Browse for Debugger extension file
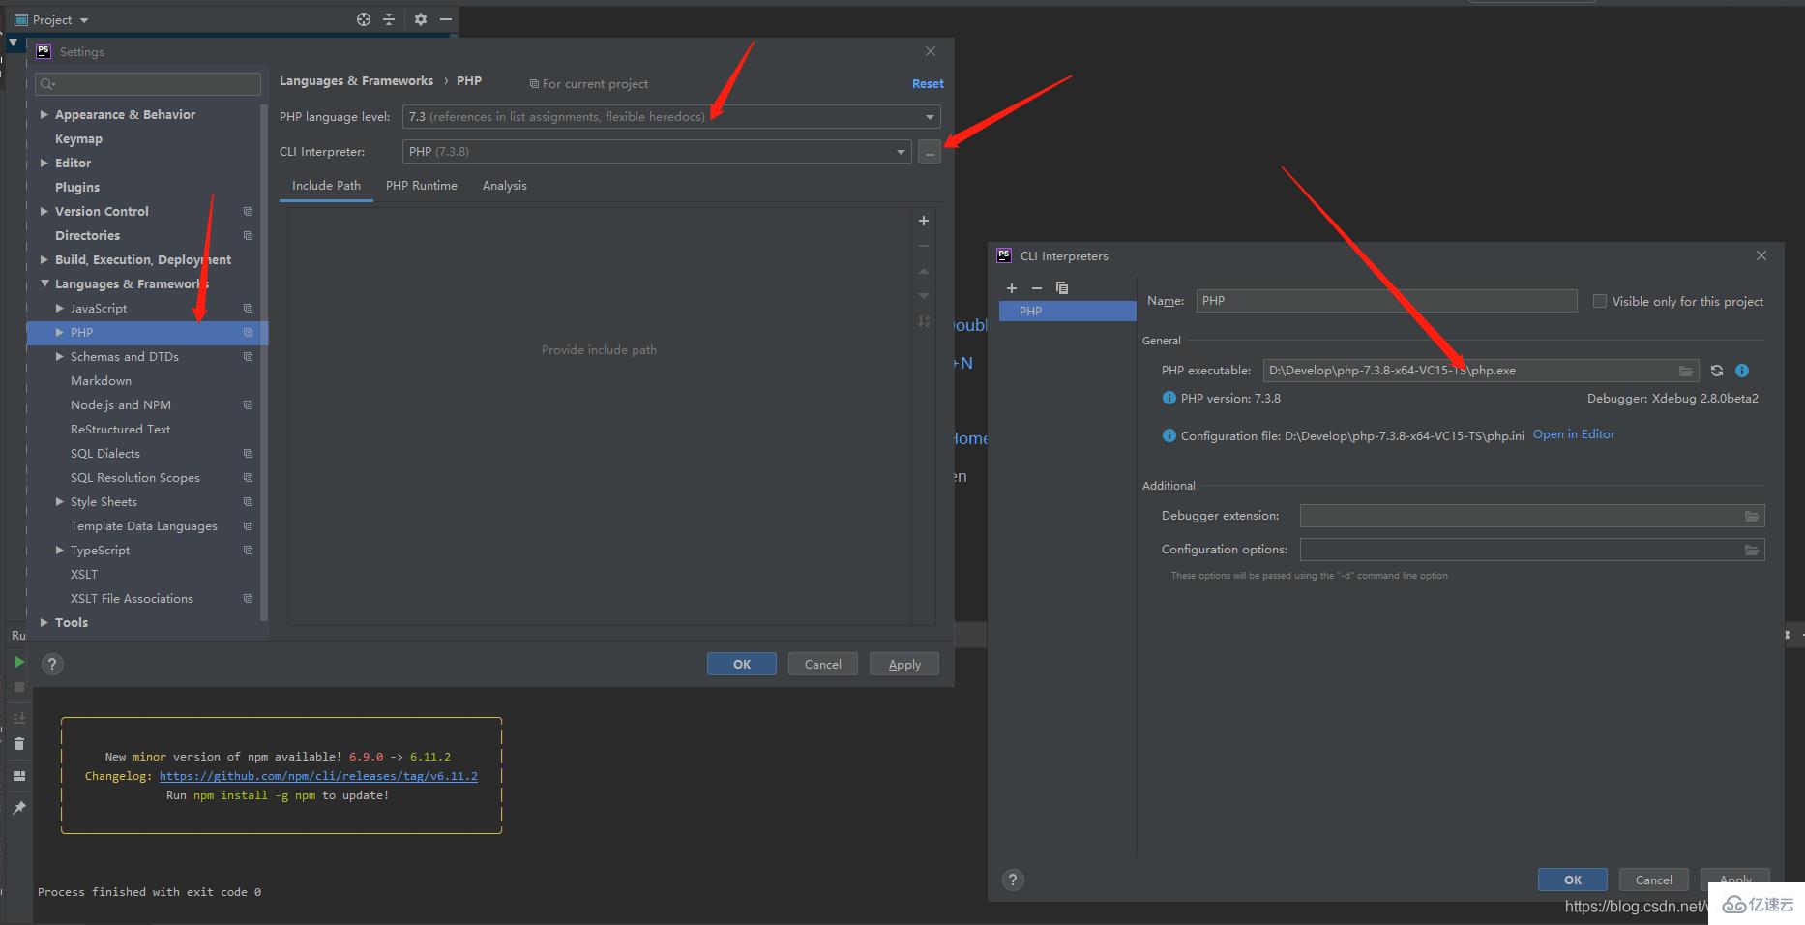This screenshot has width=1805, height=925. [1752, 517]
